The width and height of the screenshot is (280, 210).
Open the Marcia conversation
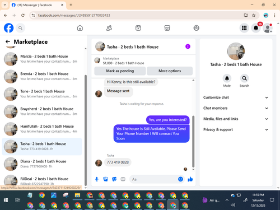(42, 59)
